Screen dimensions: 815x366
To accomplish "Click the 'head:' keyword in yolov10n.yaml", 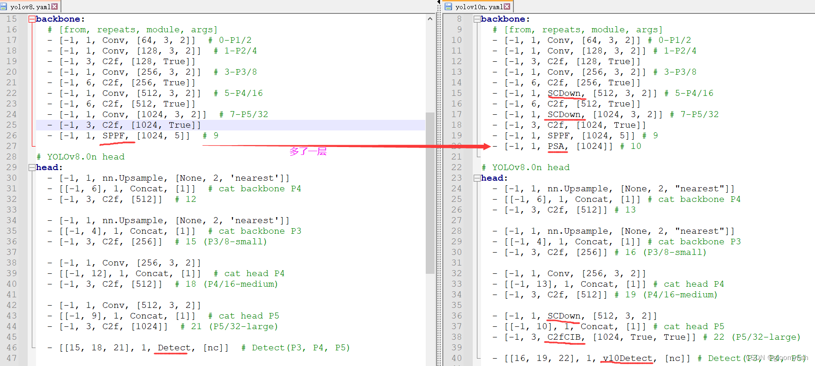I will click(494, 178).
